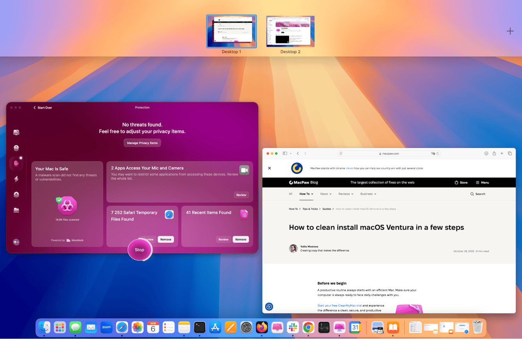522x339 pixels.
Task: Open Safari's tab overview icon
Action: point(510,153)
